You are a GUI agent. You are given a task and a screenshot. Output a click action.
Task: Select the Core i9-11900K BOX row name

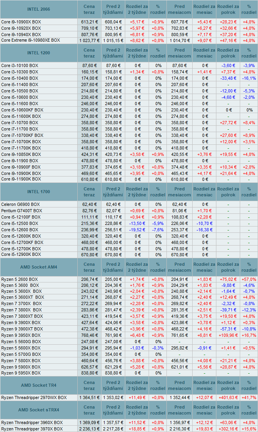click(x=21, y=179)
